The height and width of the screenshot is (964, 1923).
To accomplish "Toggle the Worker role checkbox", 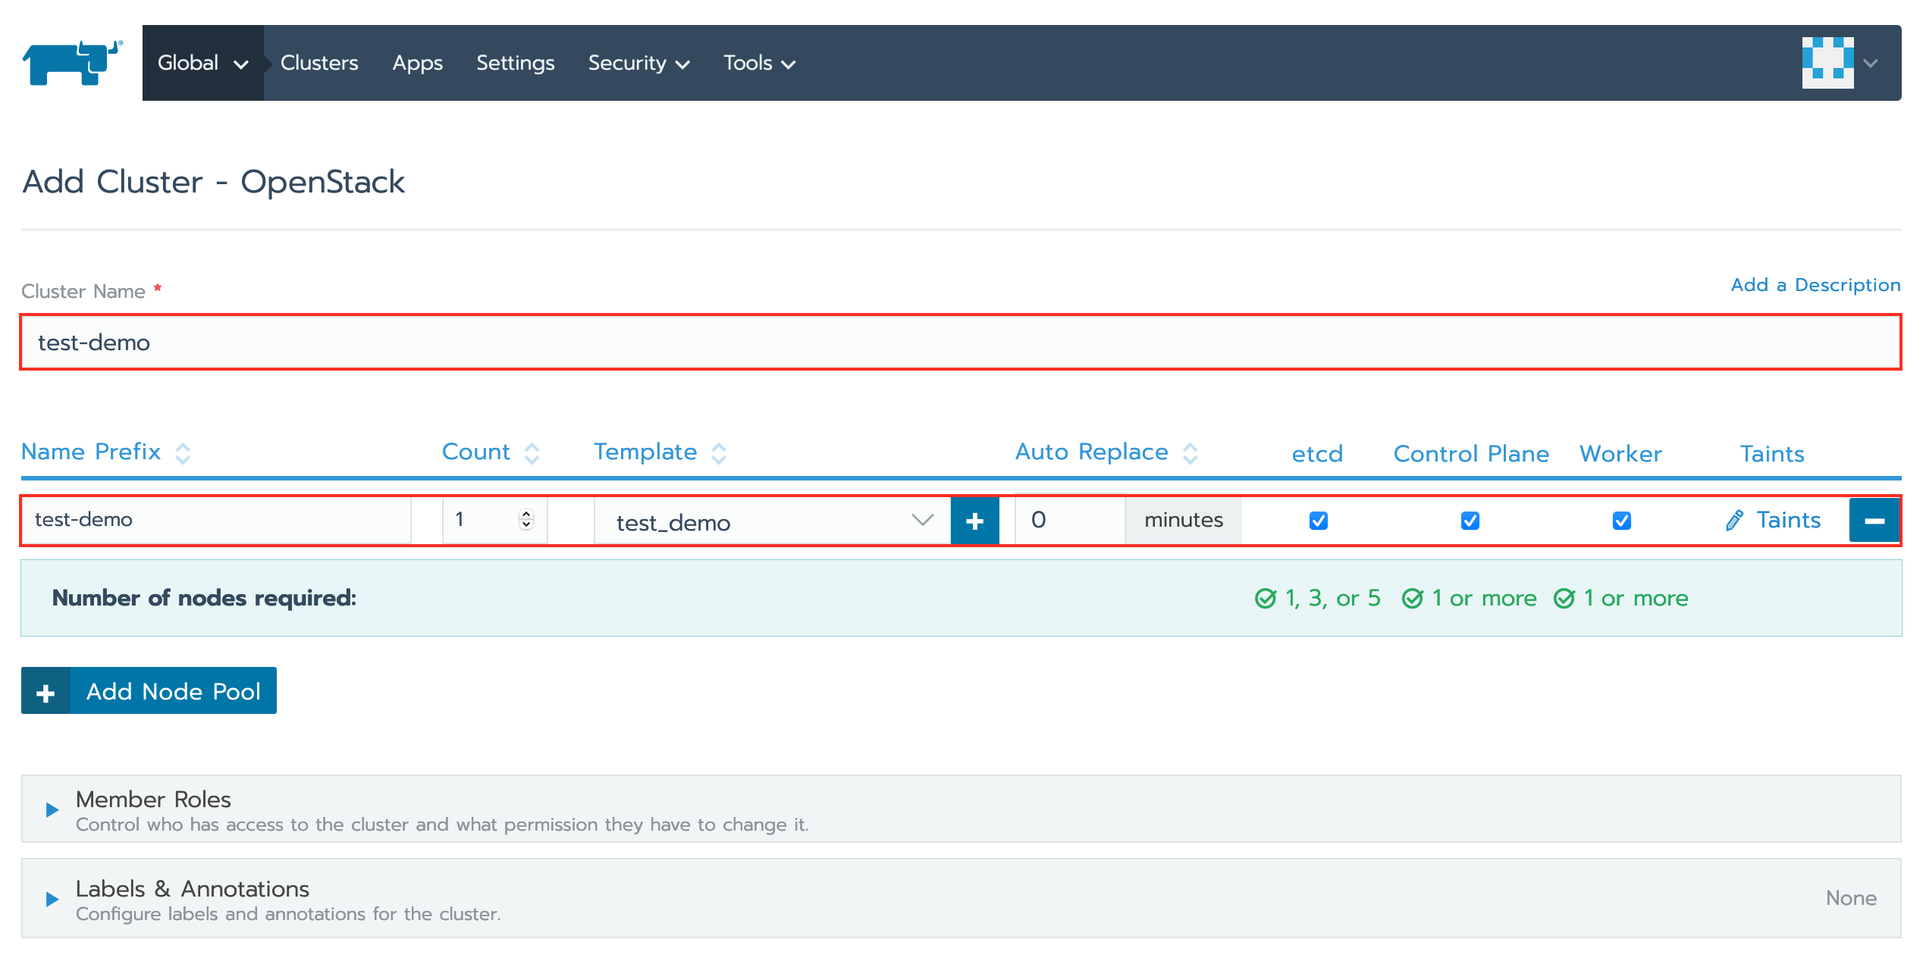I will click(x=1622, y=521).
